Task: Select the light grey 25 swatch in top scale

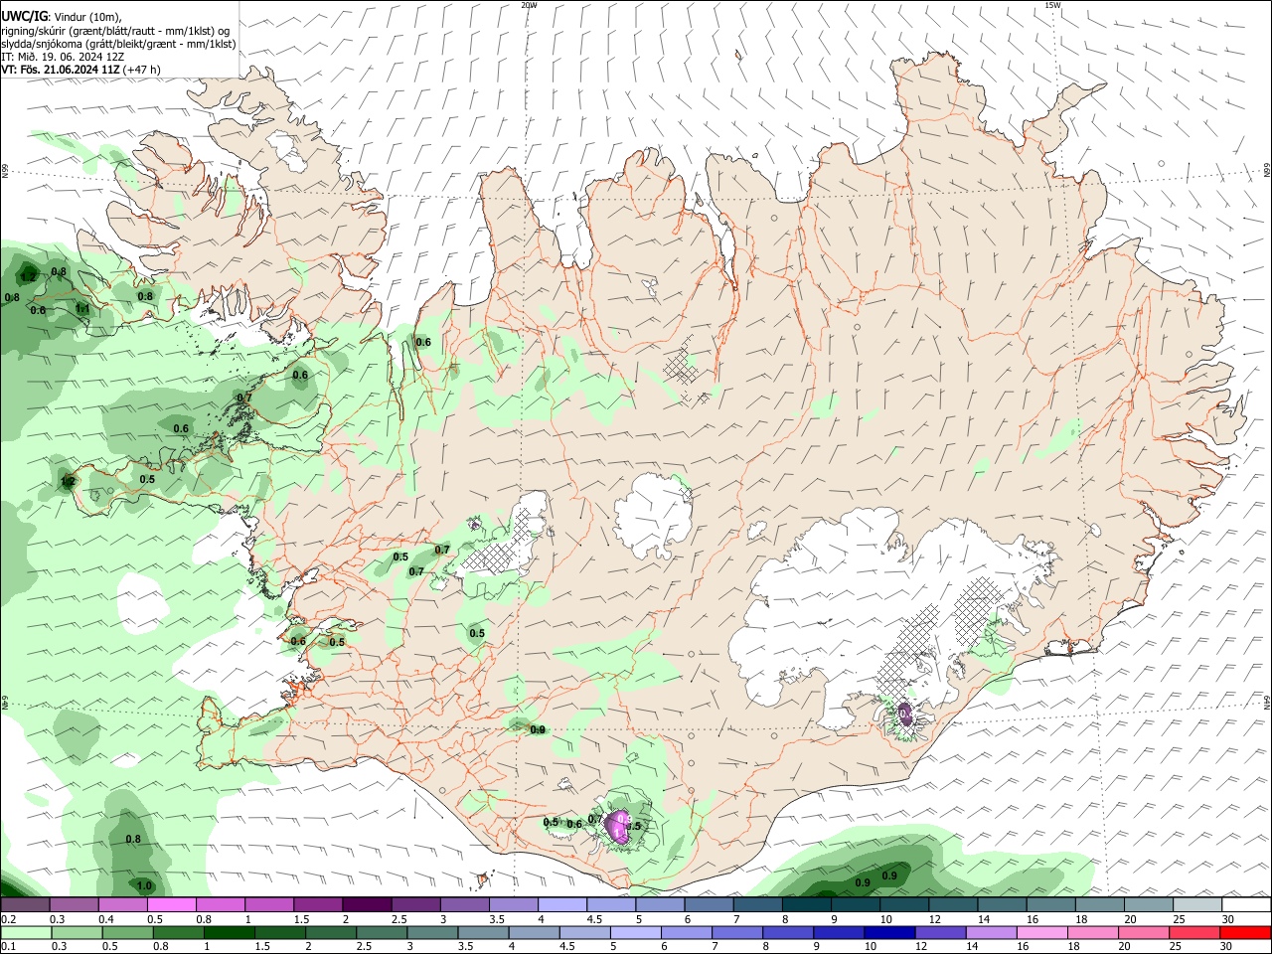Action: (1198, 905)
